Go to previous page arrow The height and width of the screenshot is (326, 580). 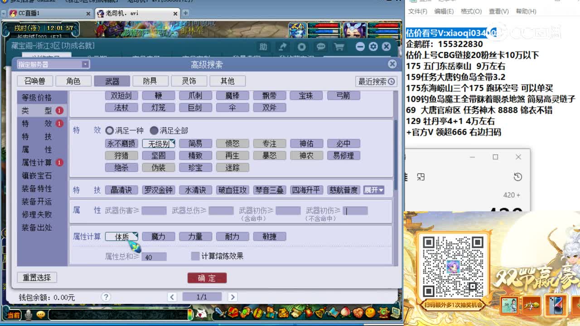(172, 297)
